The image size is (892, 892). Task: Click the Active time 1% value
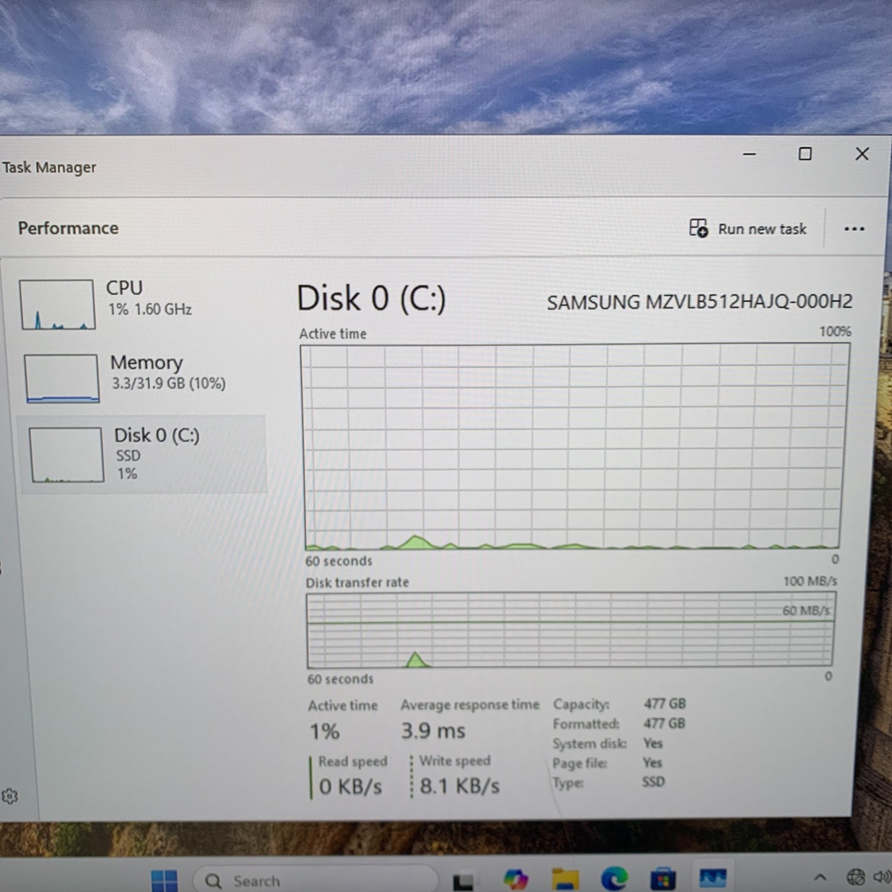click(324, 732)
